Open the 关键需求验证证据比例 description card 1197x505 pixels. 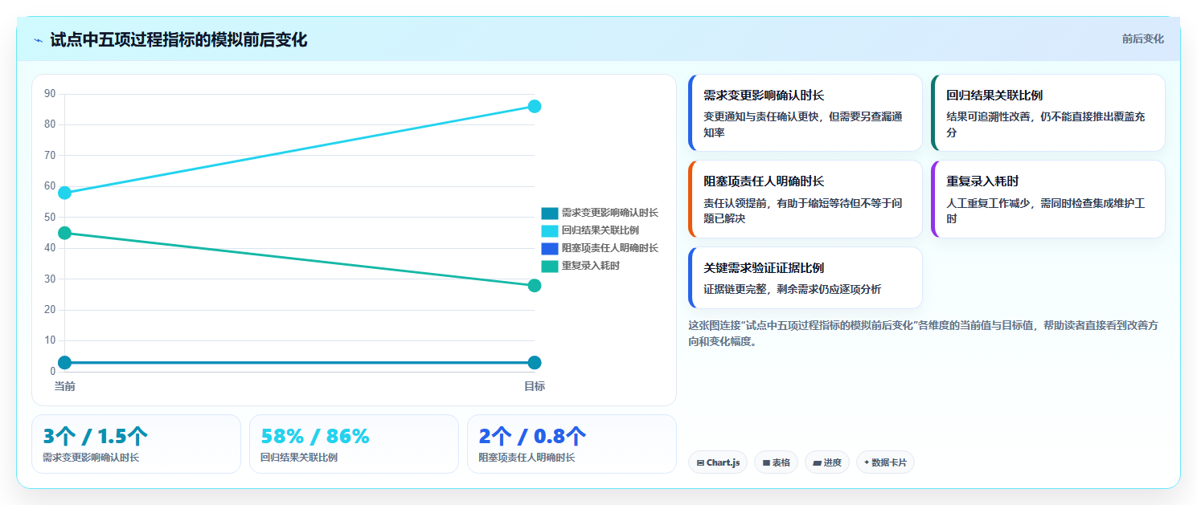[806, 278]
